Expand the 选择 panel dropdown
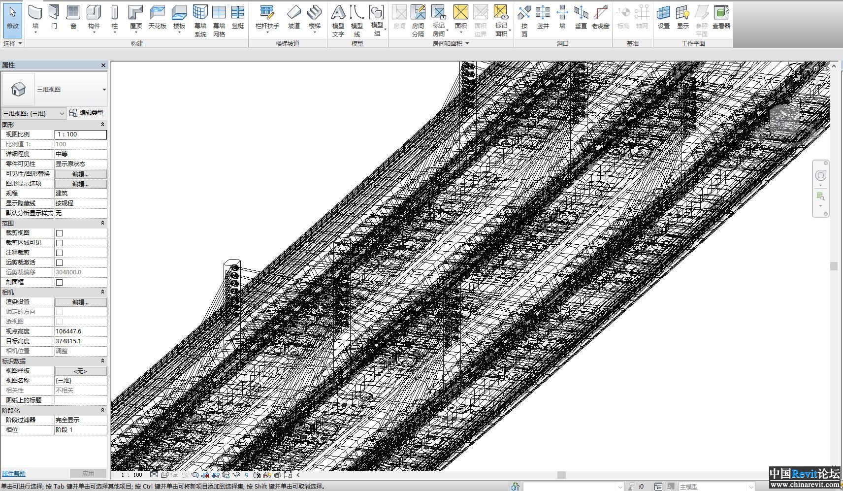Image resolution: width=843 pixels, height=491 pixels. [x=13, y=43]
